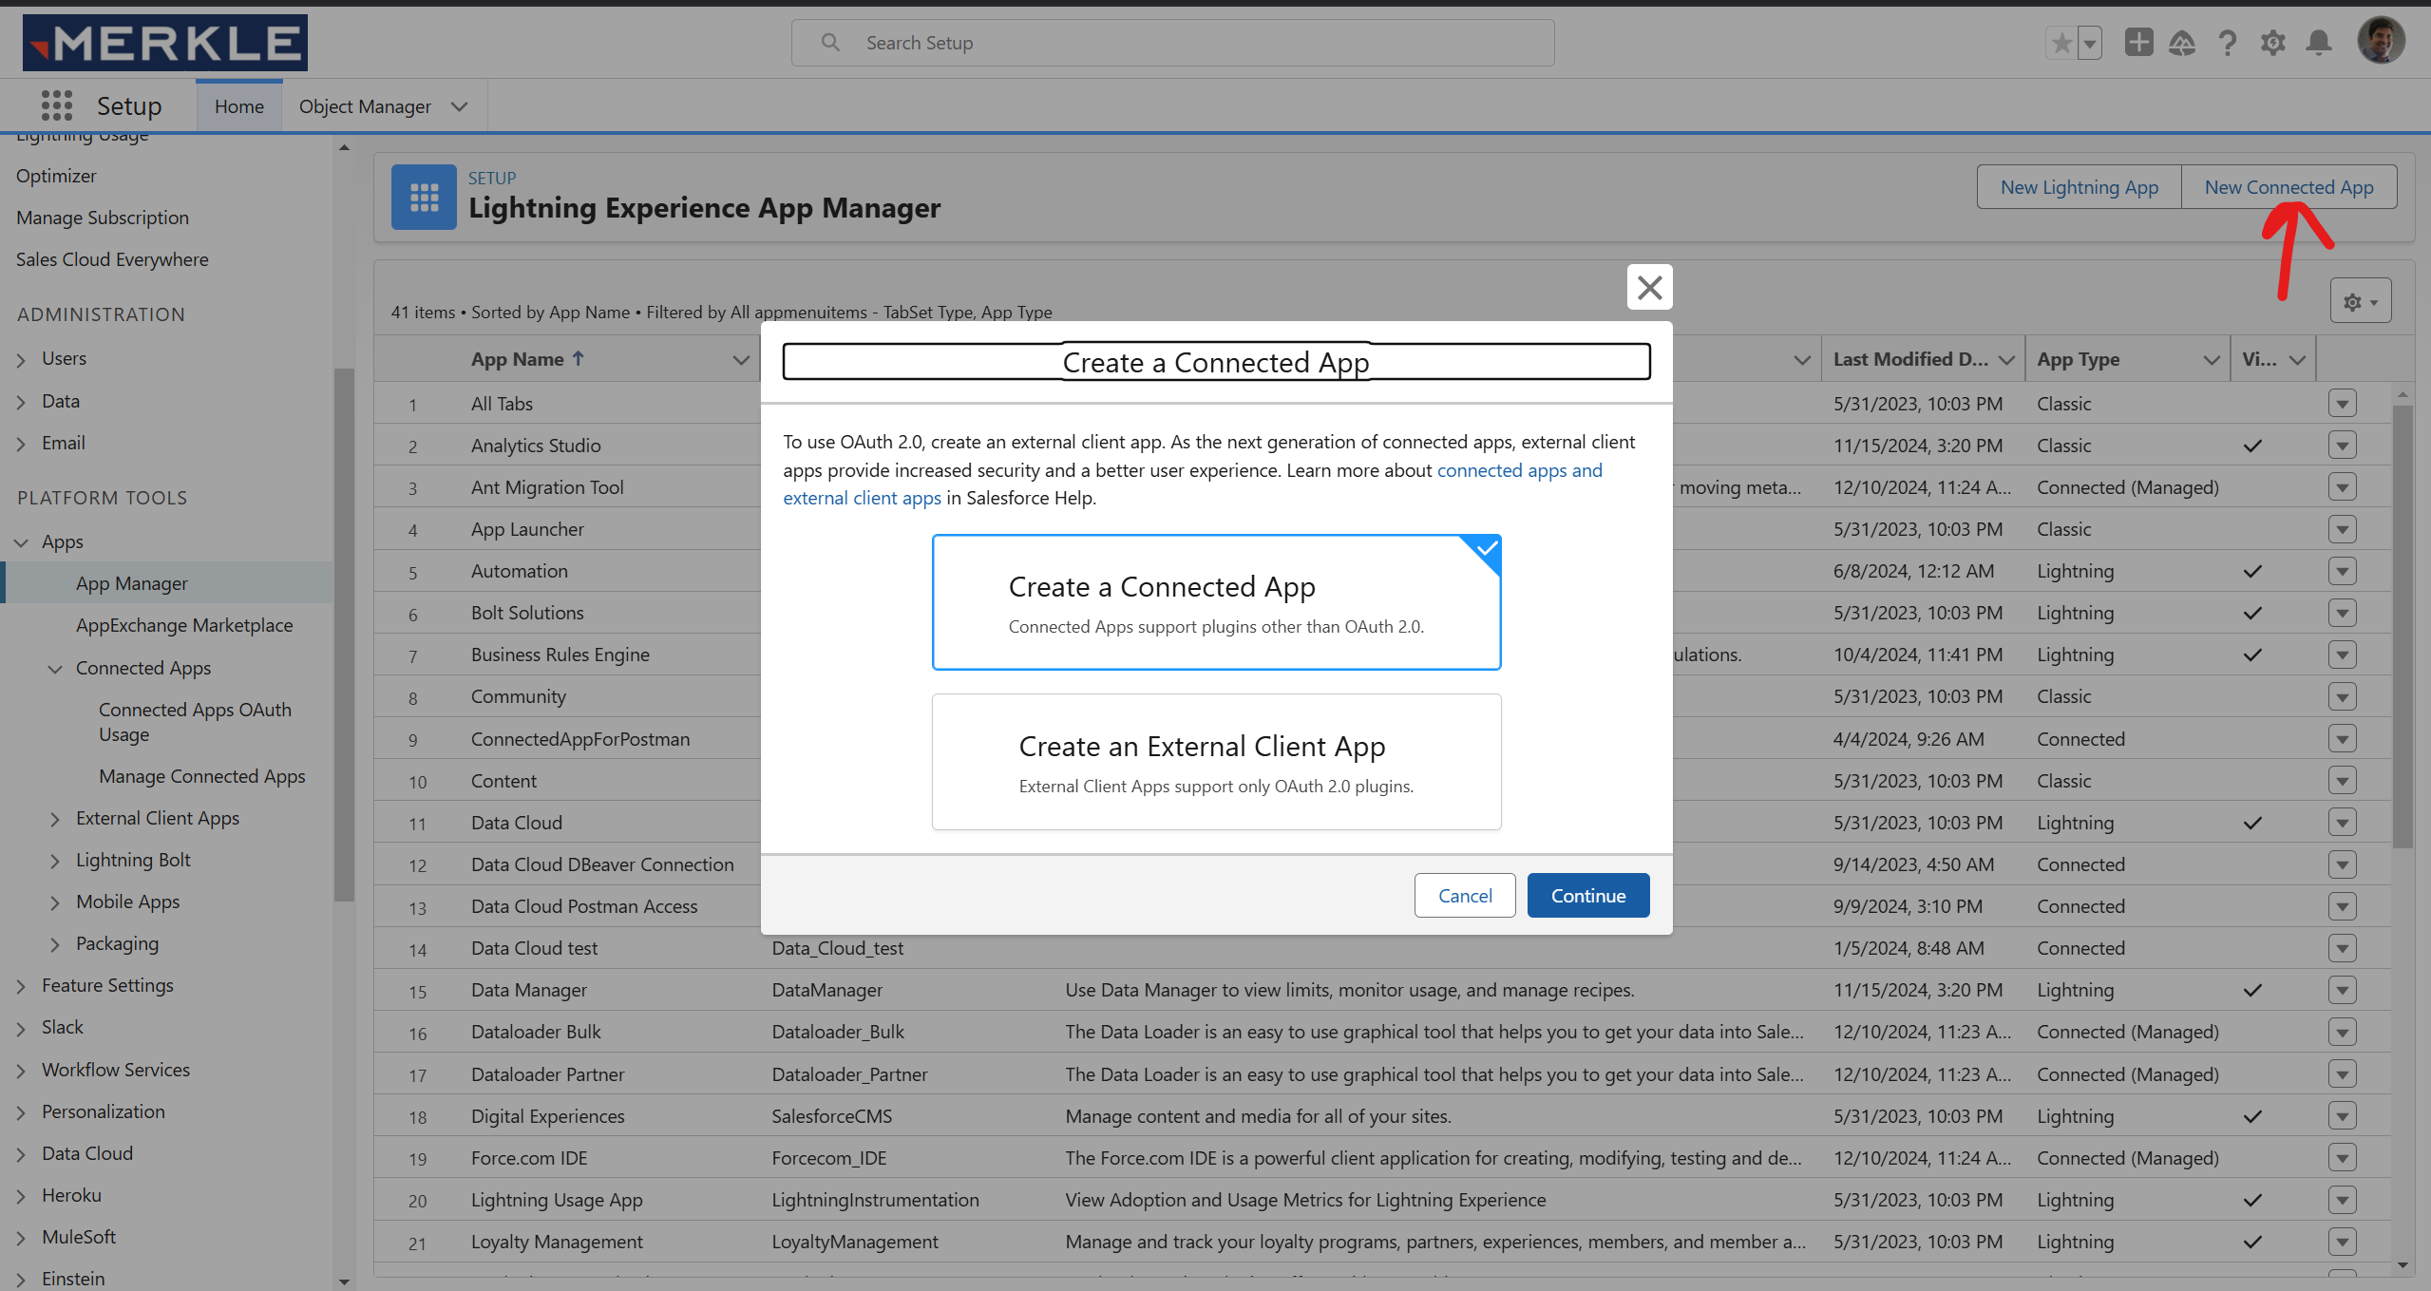Image resolution: width=2431 pixels, height=1291 pixels.
Task: Click the sidebar vertical scrollbar thumb
Action: tap(344, 635)
